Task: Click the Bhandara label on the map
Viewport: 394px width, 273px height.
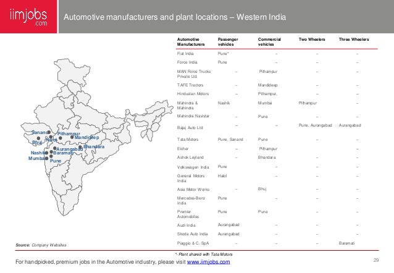Action: [94, 146]
